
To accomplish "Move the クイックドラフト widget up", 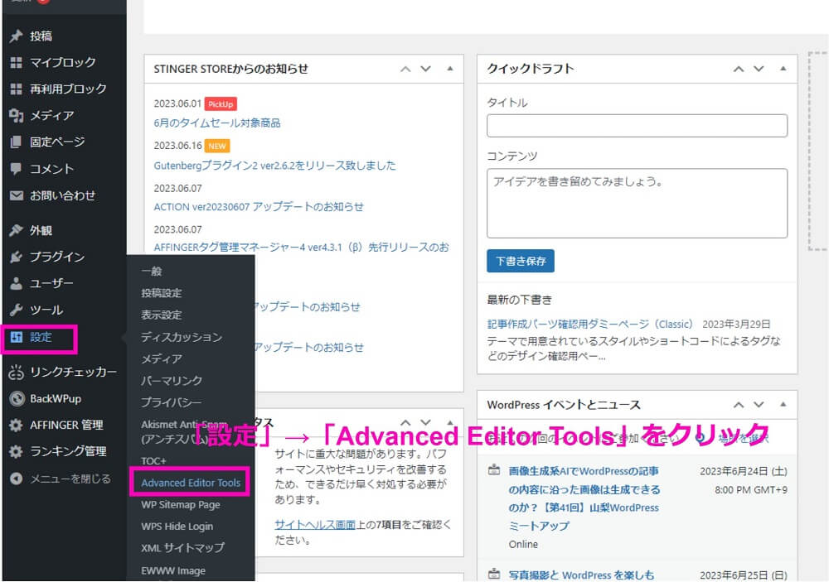I will pos(738,70).
